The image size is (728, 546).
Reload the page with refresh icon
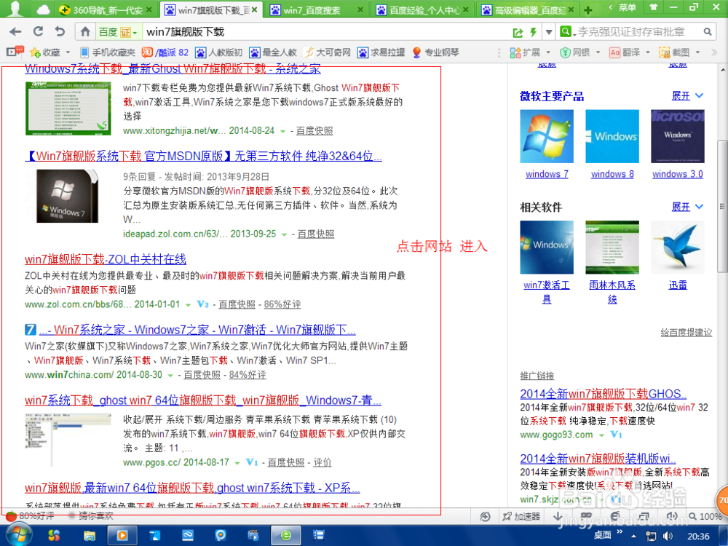coord(38,31)
